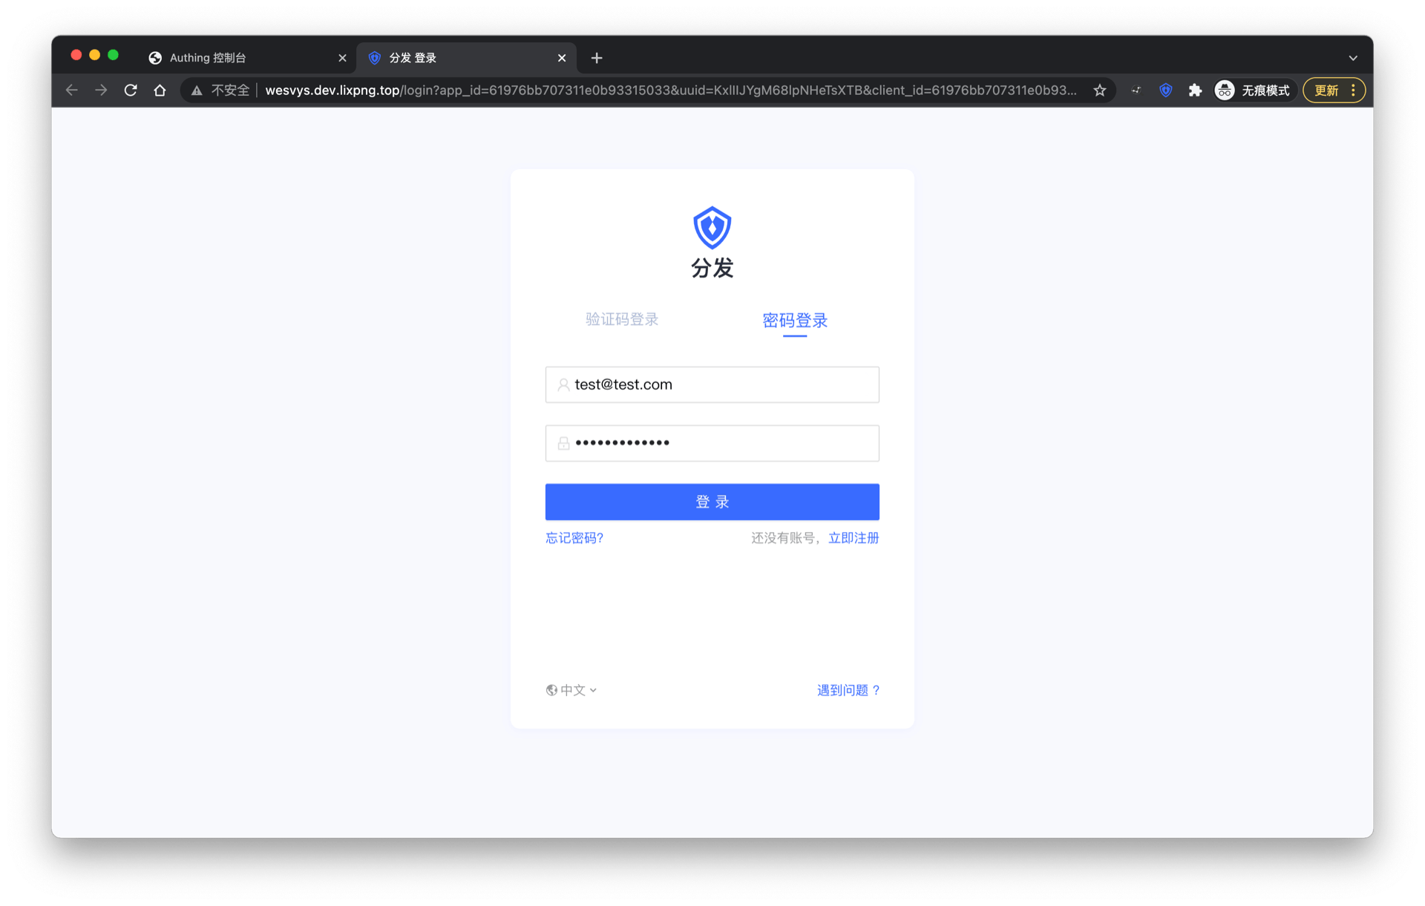The image size is (1425, 906).
Task: Switch to Authing 控制台 browser tab
Action: [237, 58]
